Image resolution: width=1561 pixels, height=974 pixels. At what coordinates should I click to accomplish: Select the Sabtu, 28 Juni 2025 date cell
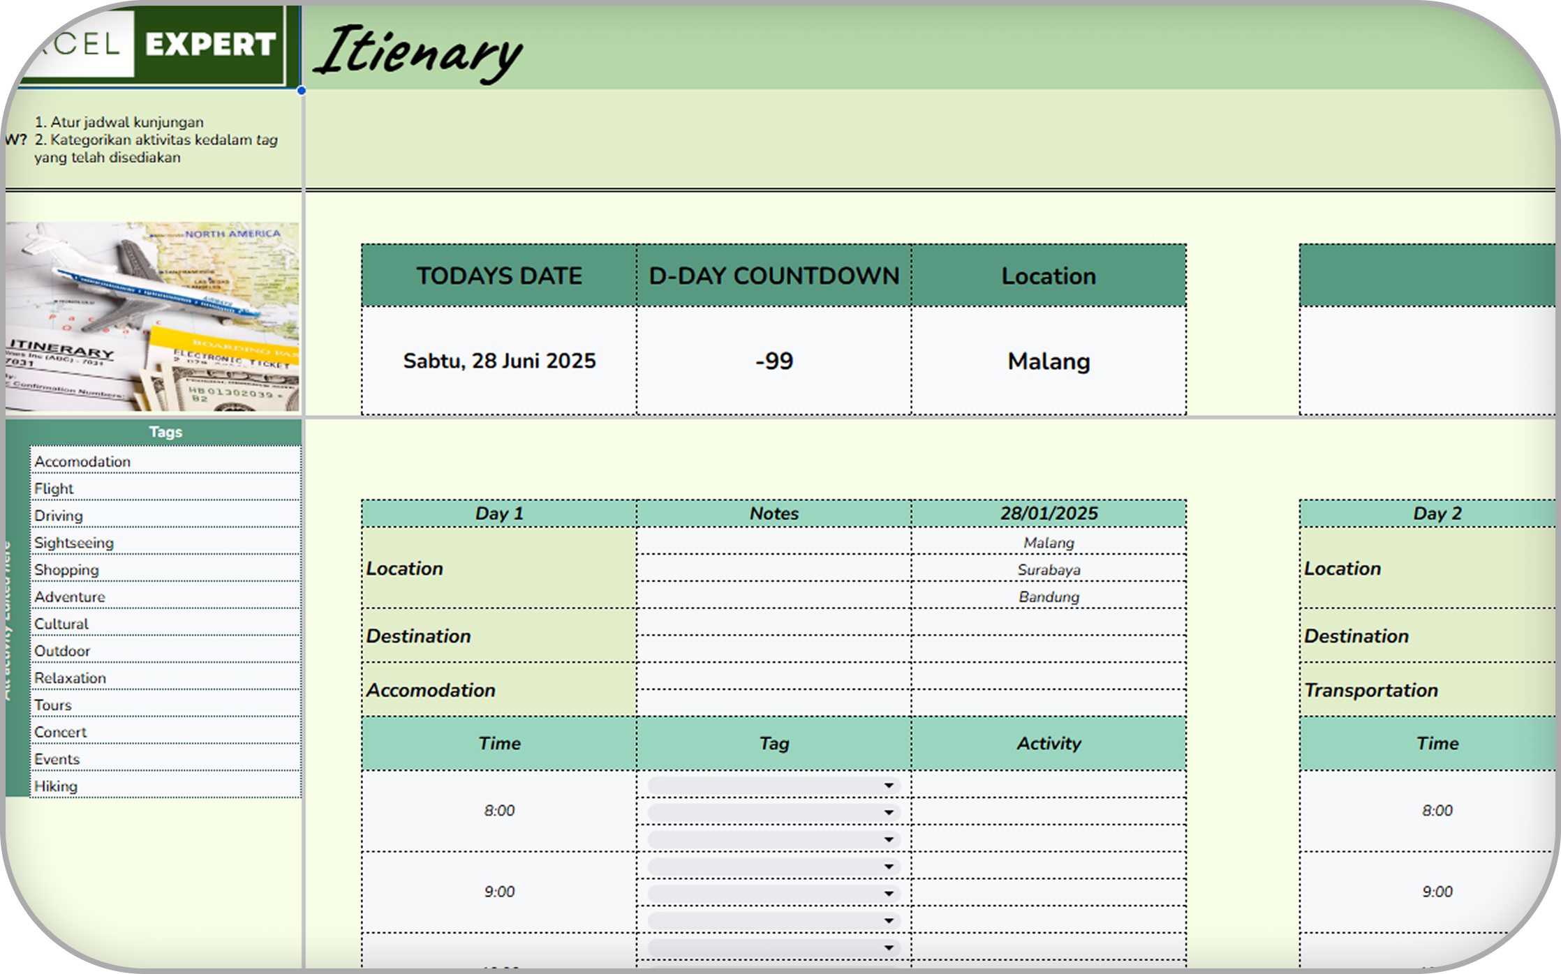pyautogui.click(x=499, y=361)
